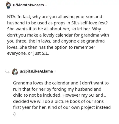Click the dot separator after u/SpitsLikeALlama

[55, 71]
